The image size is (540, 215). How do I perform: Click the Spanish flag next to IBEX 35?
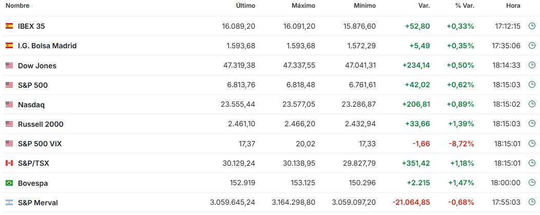click(9, 26)
